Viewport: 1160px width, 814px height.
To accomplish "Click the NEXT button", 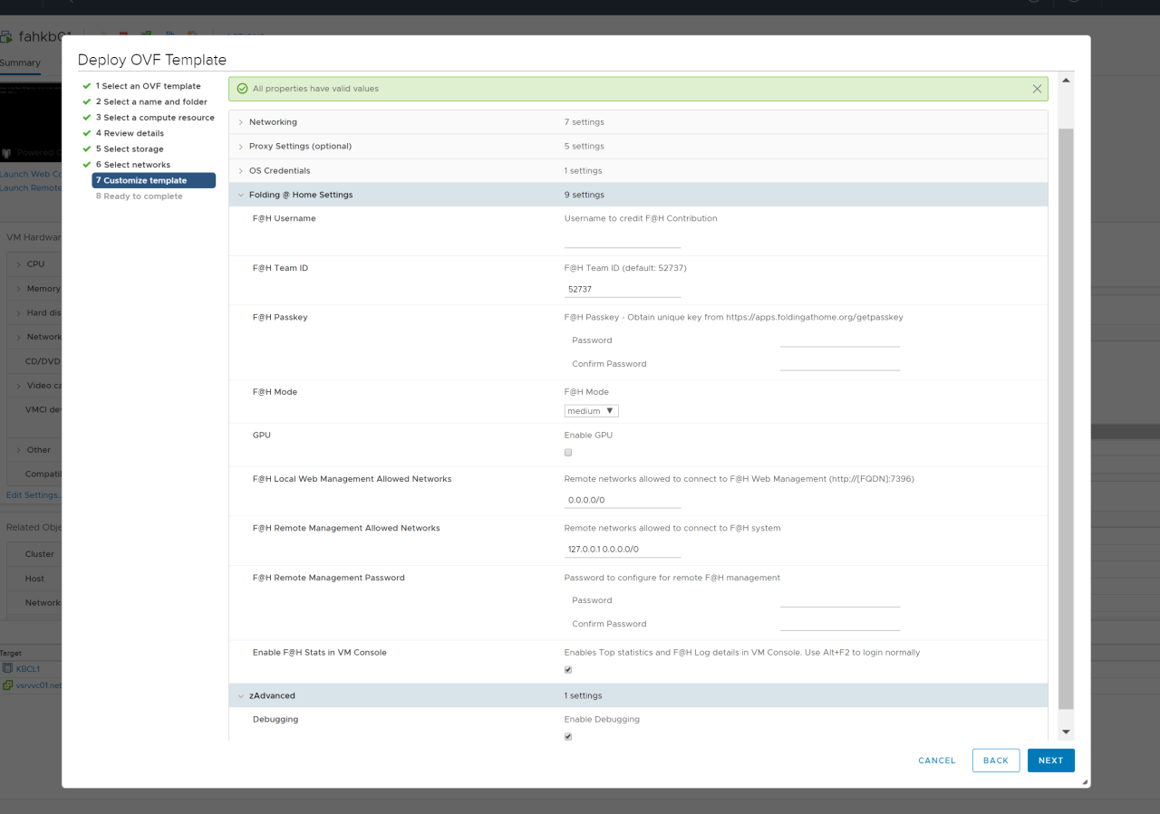I will click(1051, 761).
